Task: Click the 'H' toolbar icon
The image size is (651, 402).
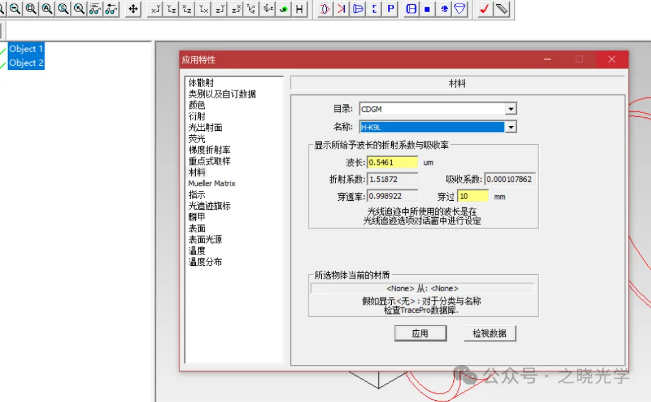Action: pyautogui.click(x=299, y=9)
